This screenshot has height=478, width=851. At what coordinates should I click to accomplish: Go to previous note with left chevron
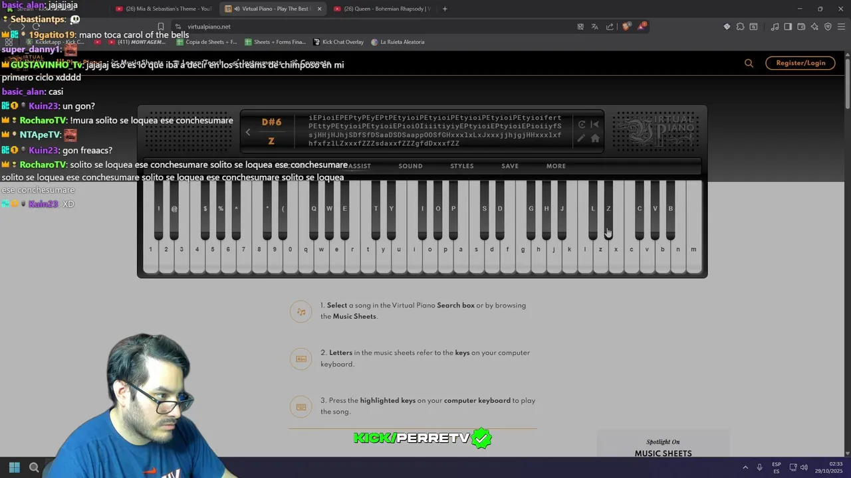pos(248,132)
